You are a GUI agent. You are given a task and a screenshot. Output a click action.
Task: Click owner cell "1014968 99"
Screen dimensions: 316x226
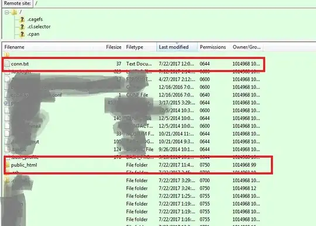(x=244, y=165)
